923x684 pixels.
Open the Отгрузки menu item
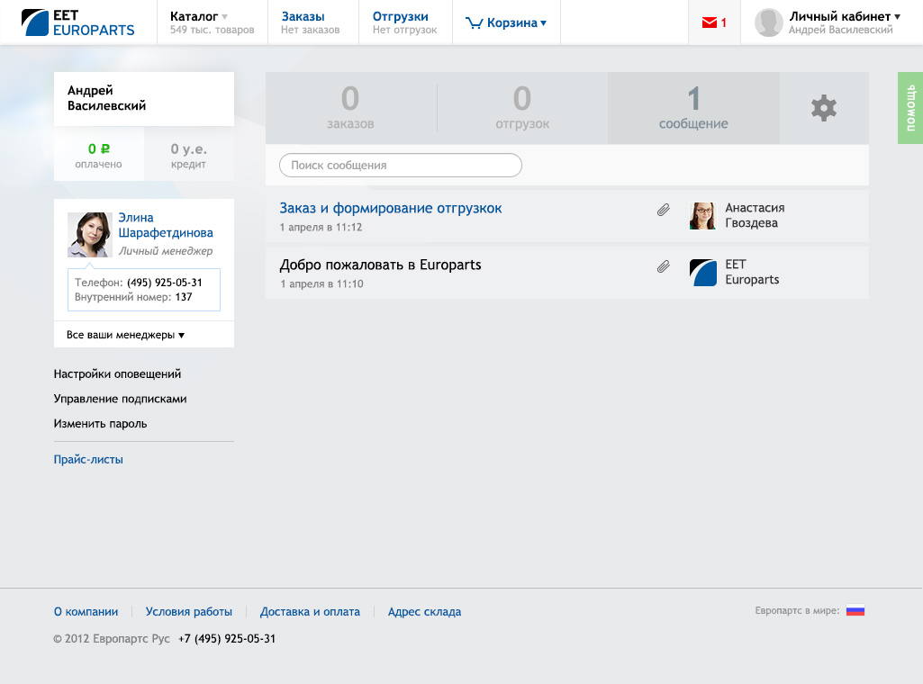(400, 16)
